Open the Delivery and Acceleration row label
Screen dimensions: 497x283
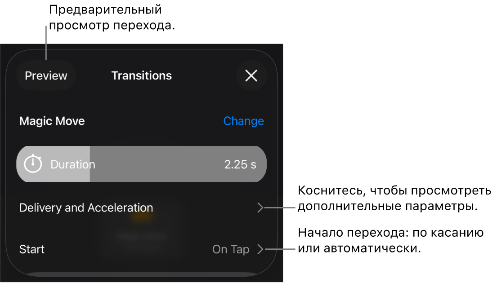click(86, 208)
